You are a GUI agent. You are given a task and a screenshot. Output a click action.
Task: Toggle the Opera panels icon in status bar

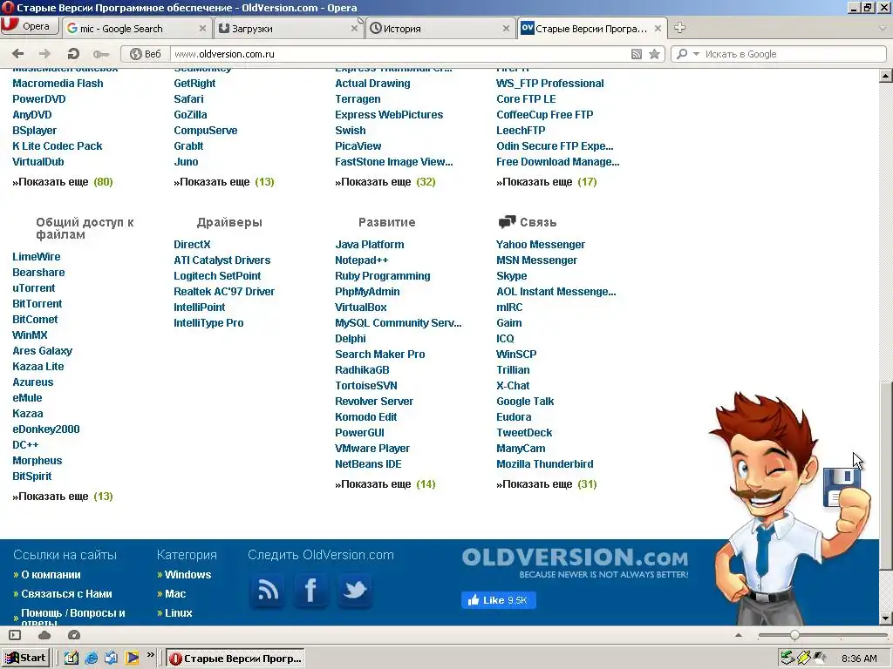15,635
